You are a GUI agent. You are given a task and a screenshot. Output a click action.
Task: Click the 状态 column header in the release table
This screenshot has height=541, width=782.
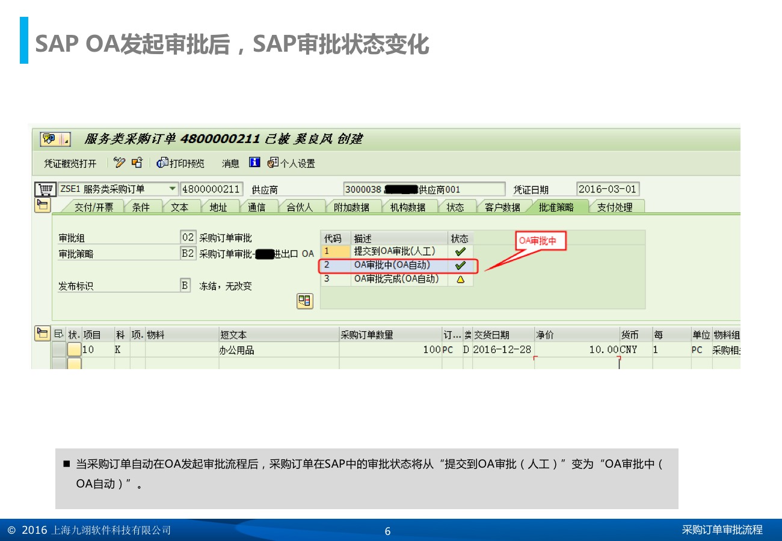click(461, 239)
